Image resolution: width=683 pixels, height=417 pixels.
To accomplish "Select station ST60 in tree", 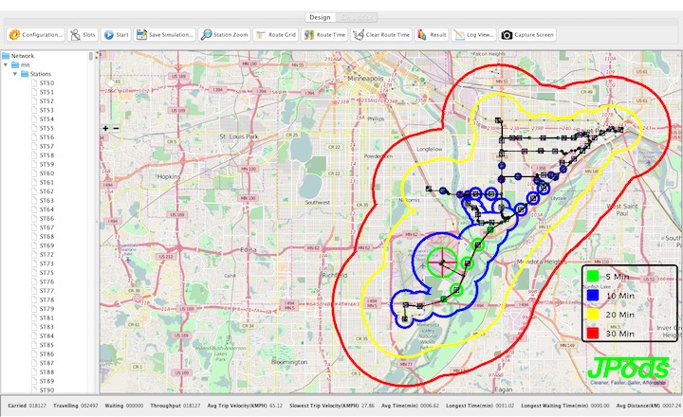I will coord(46,173).
